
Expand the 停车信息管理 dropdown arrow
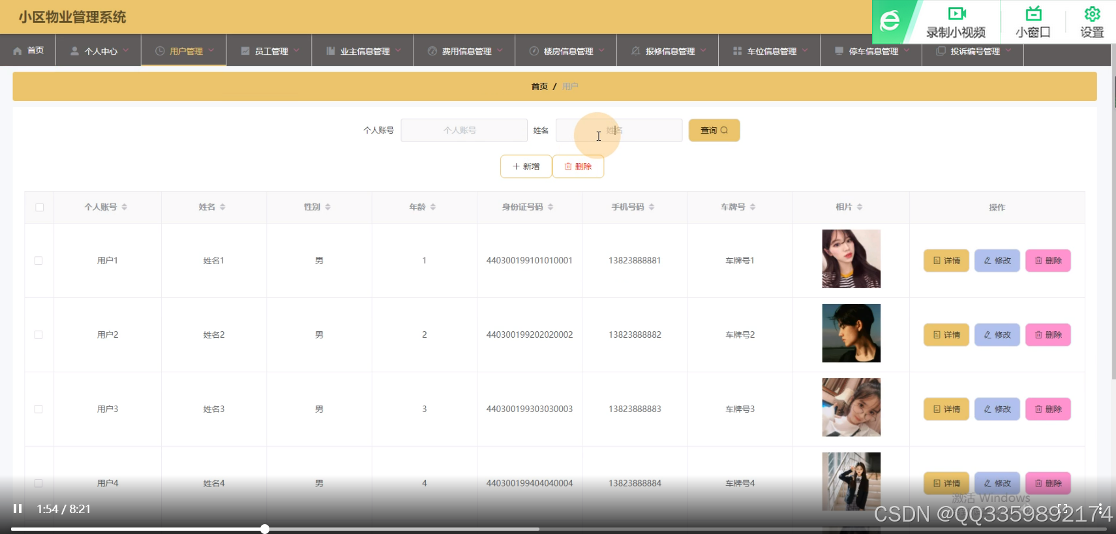click(907, 50)
